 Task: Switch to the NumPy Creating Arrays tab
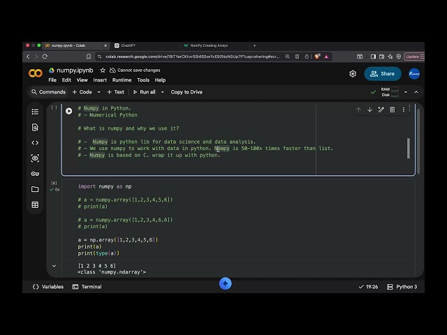coord(213,45)
